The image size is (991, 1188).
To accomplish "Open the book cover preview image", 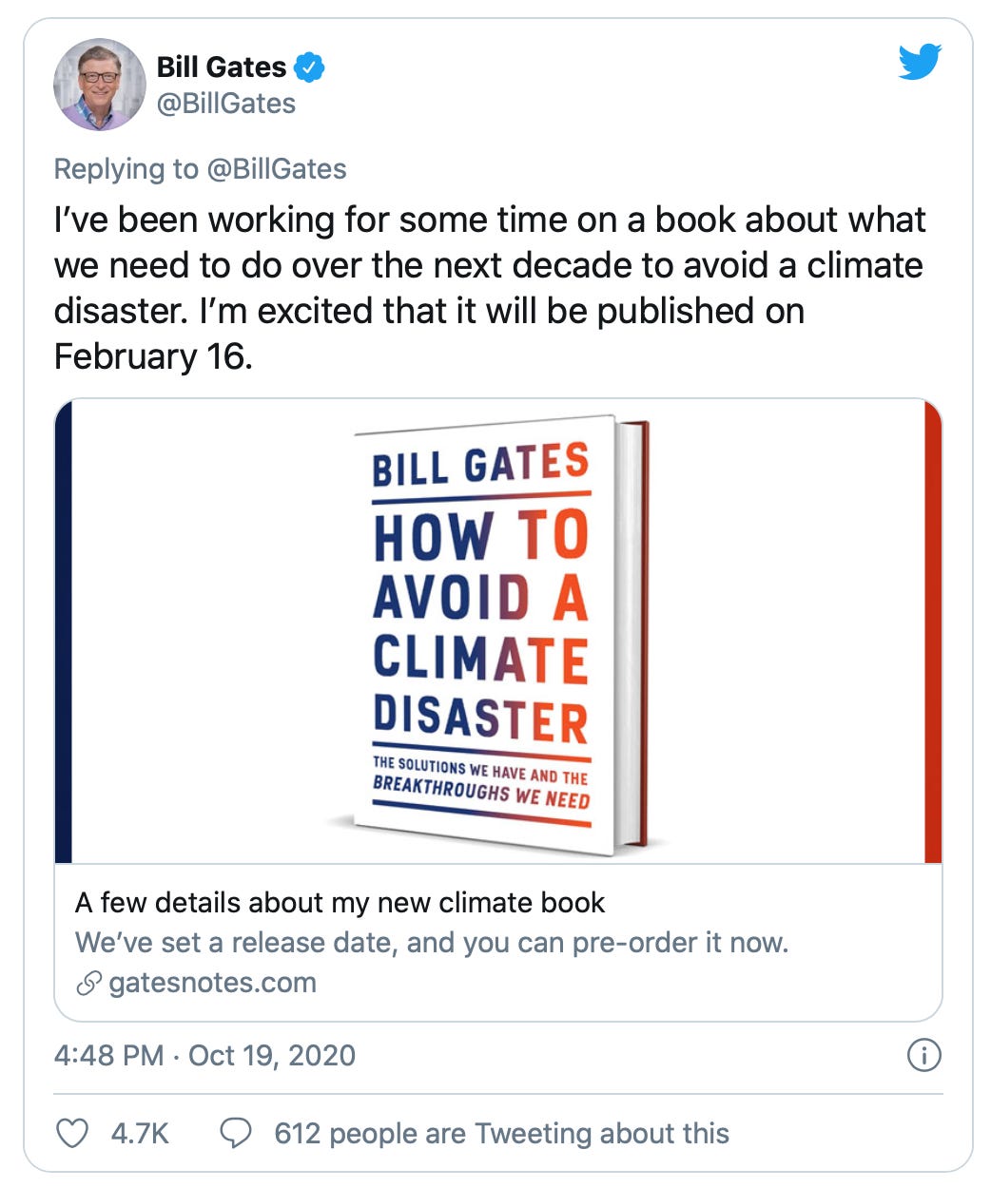I will (498, 631).
